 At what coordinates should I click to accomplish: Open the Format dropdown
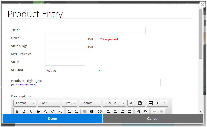25,103
